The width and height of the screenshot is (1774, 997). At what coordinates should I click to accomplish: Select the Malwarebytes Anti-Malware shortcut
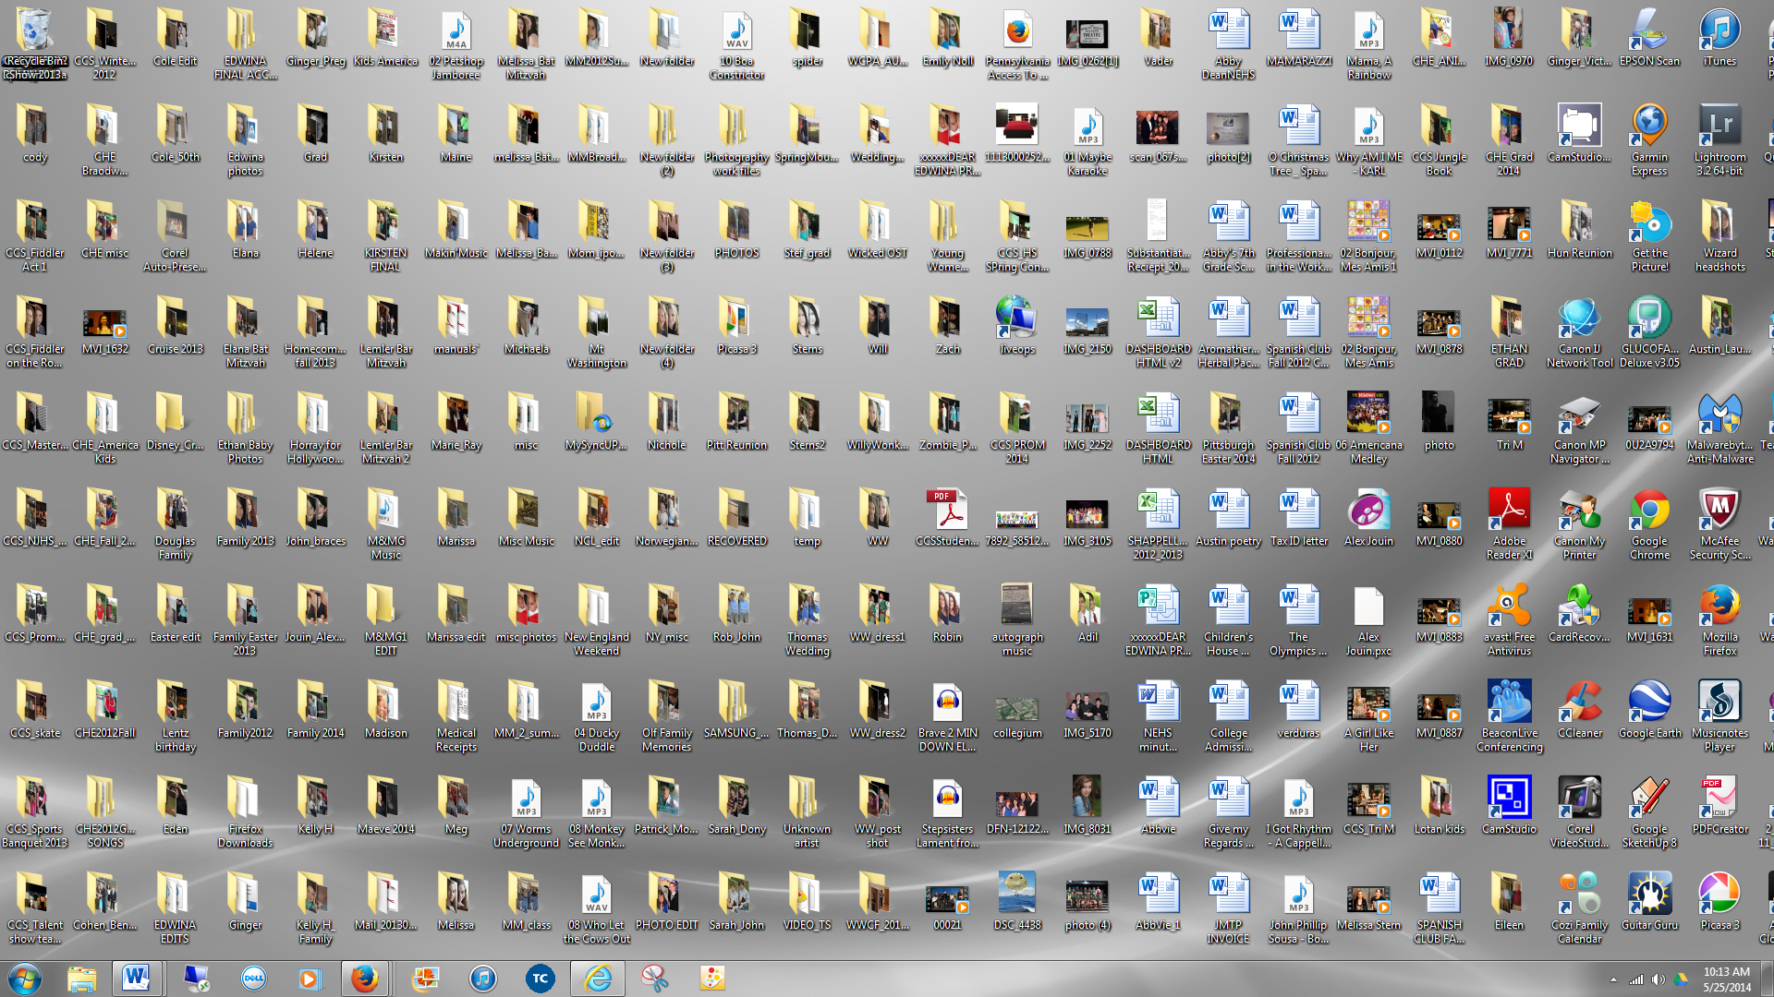pyautogui.click(x=1719, y=416)
